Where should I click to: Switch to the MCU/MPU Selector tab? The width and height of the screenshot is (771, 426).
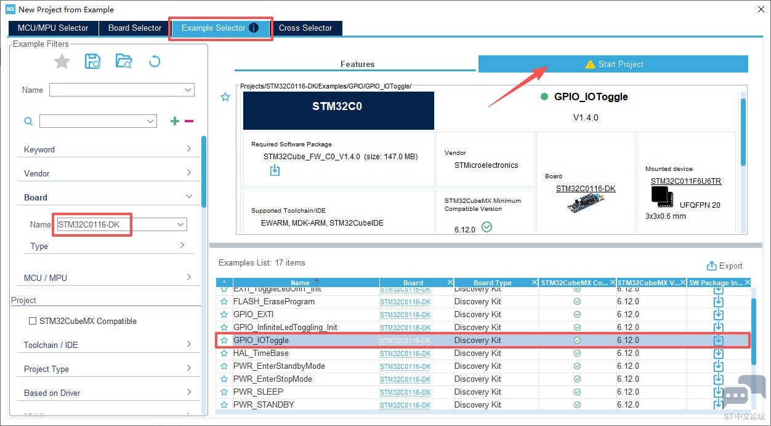coord(53,28)
